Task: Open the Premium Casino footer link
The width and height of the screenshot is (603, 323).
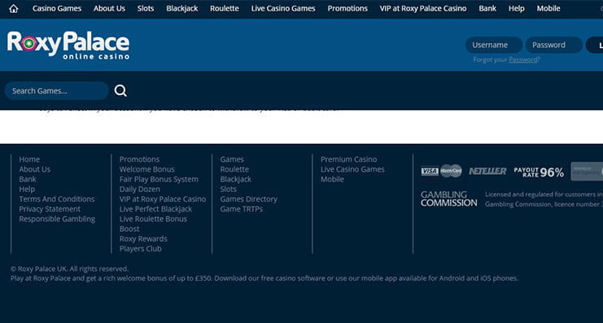Action: [349, 159]
